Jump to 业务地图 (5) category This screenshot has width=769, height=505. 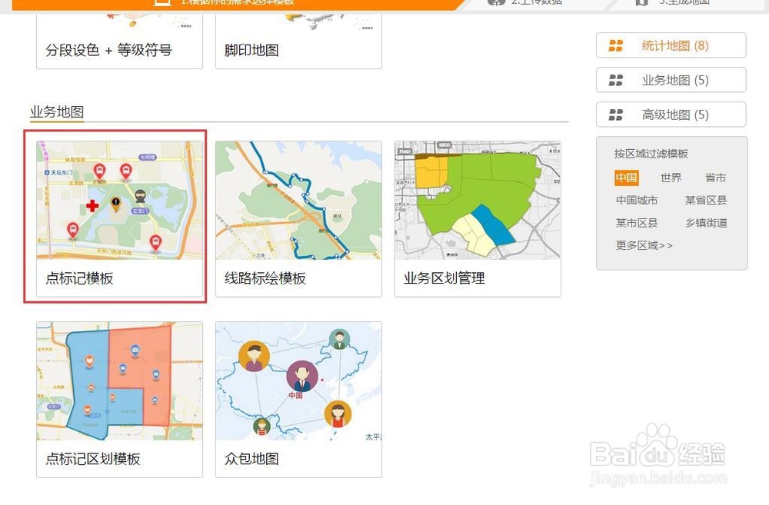pos(671,80)
